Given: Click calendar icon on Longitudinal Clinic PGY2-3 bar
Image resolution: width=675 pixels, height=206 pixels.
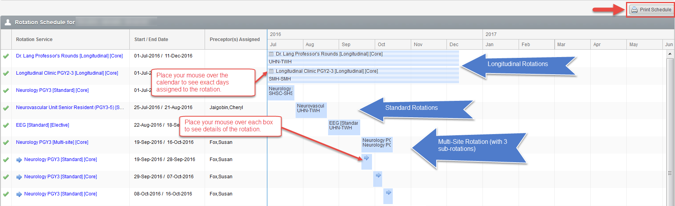Looking at the screenshot, I should pyautogui.click(x=271, y=71).
